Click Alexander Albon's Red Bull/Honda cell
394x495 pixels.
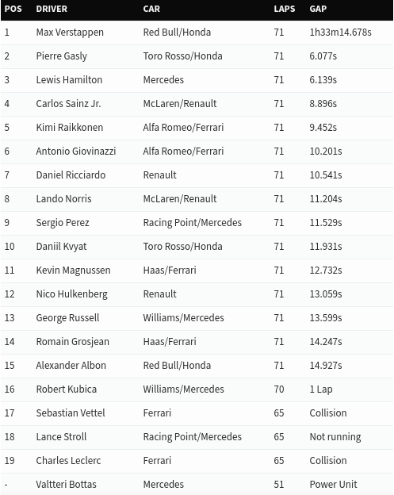(177, 366)
